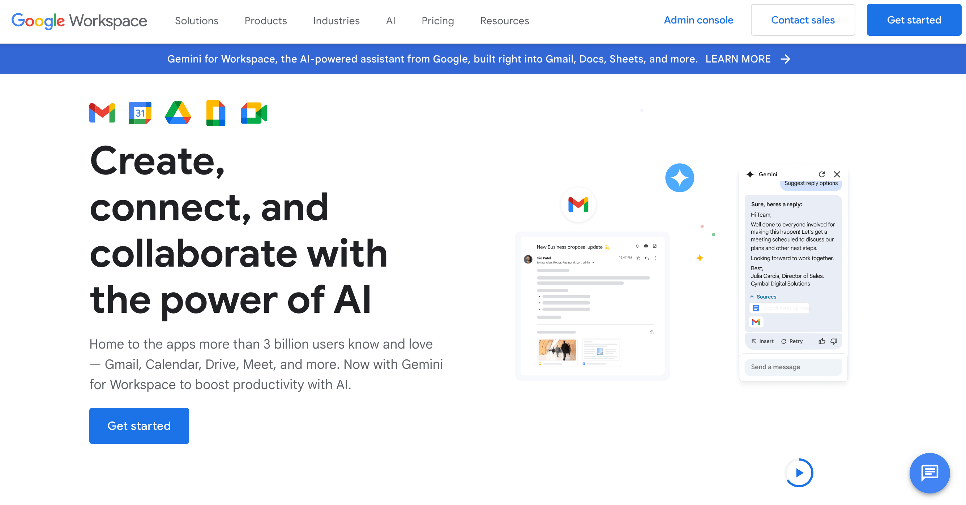Click the Contact sales button
The width and height of the screenshot is (966, 505).
803,20
